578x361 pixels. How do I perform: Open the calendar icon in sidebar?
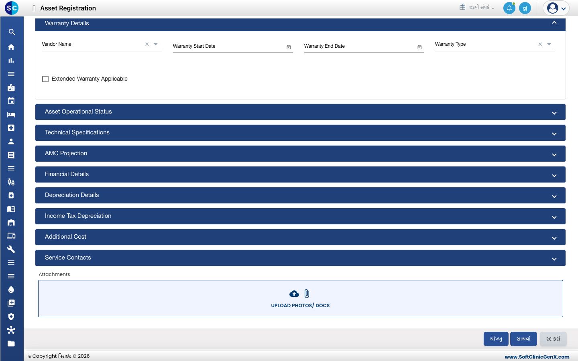tap(11, 101)
